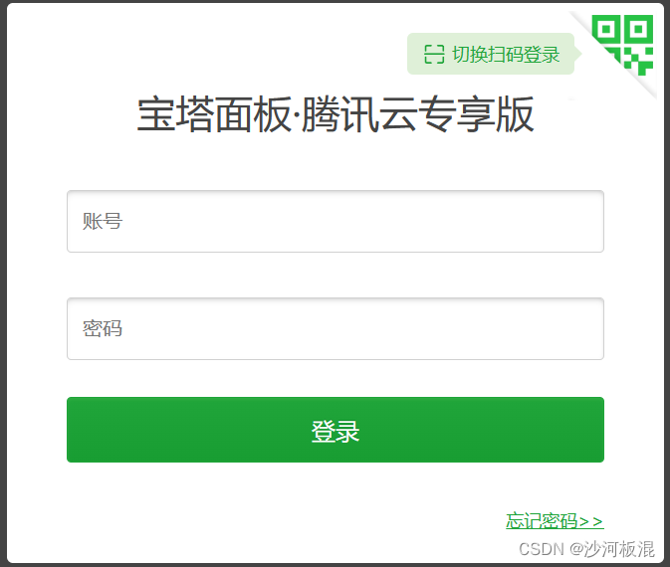This screenshot has width=670, height=567.
Task: Click the 宝塔面板 part of the title
Action: [x=214, y=114]
